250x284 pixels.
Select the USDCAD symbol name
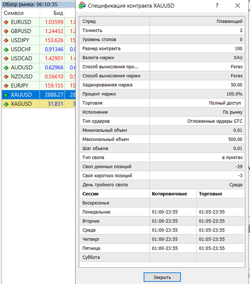coord(22,58)
